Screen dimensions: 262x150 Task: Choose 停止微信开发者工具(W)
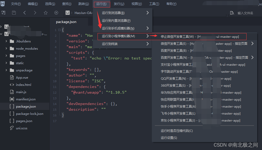[x=204, y=37]
